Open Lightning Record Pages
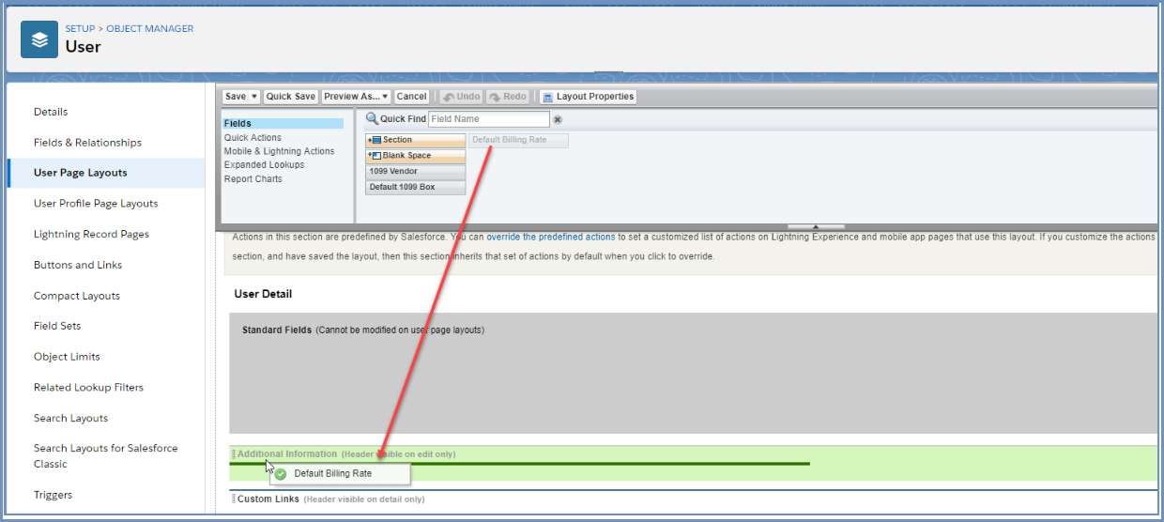 pos(91,235)
